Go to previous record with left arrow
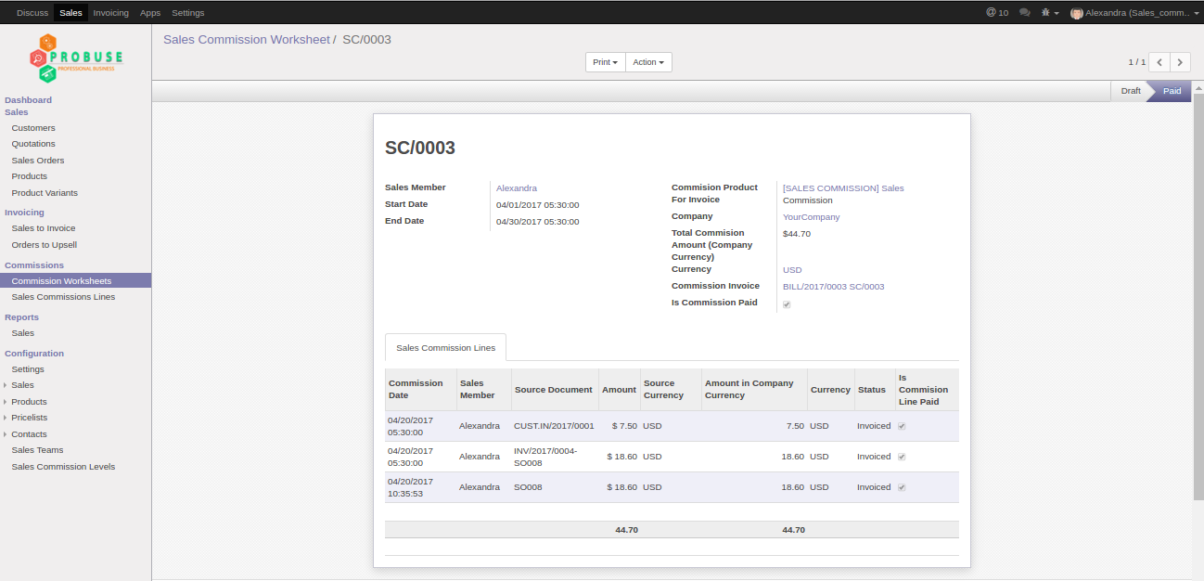This screenshot has width=1204, height=581. 1159,62
